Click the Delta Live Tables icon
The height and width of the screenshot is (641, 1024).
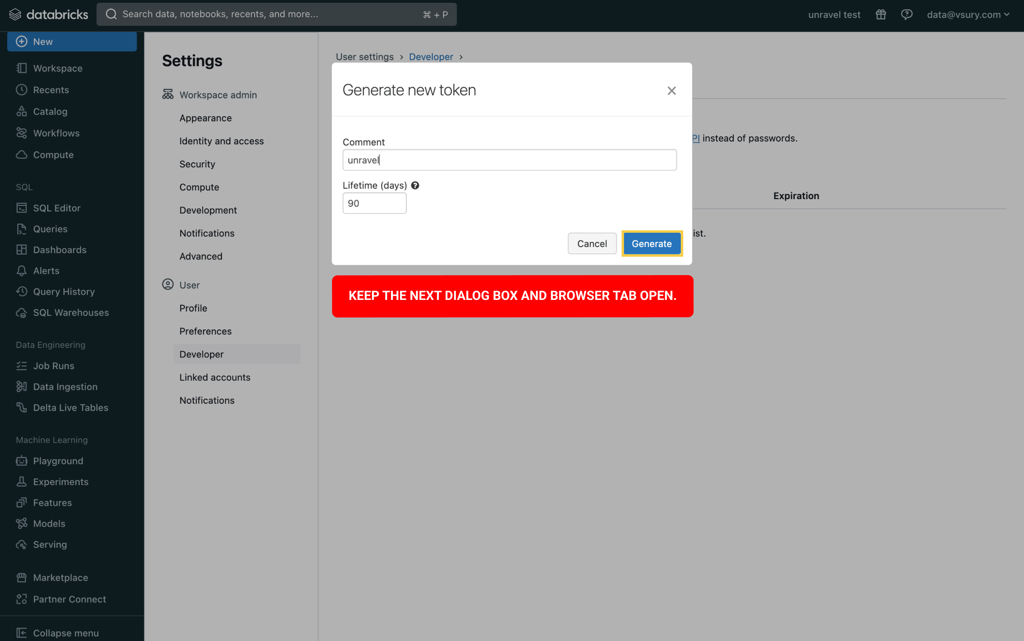pos(22,407)
